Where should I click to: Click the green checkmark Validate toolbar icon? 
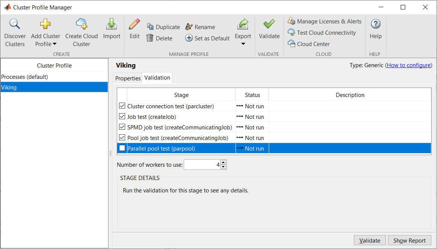tap(269, 25)
